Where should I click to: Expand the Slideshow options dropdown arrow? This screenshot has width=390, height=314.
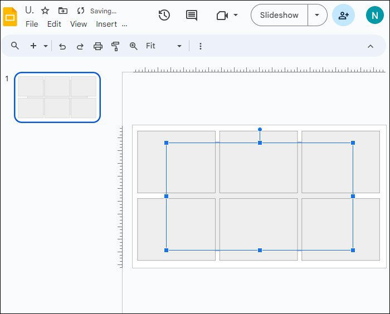(317, 15)
